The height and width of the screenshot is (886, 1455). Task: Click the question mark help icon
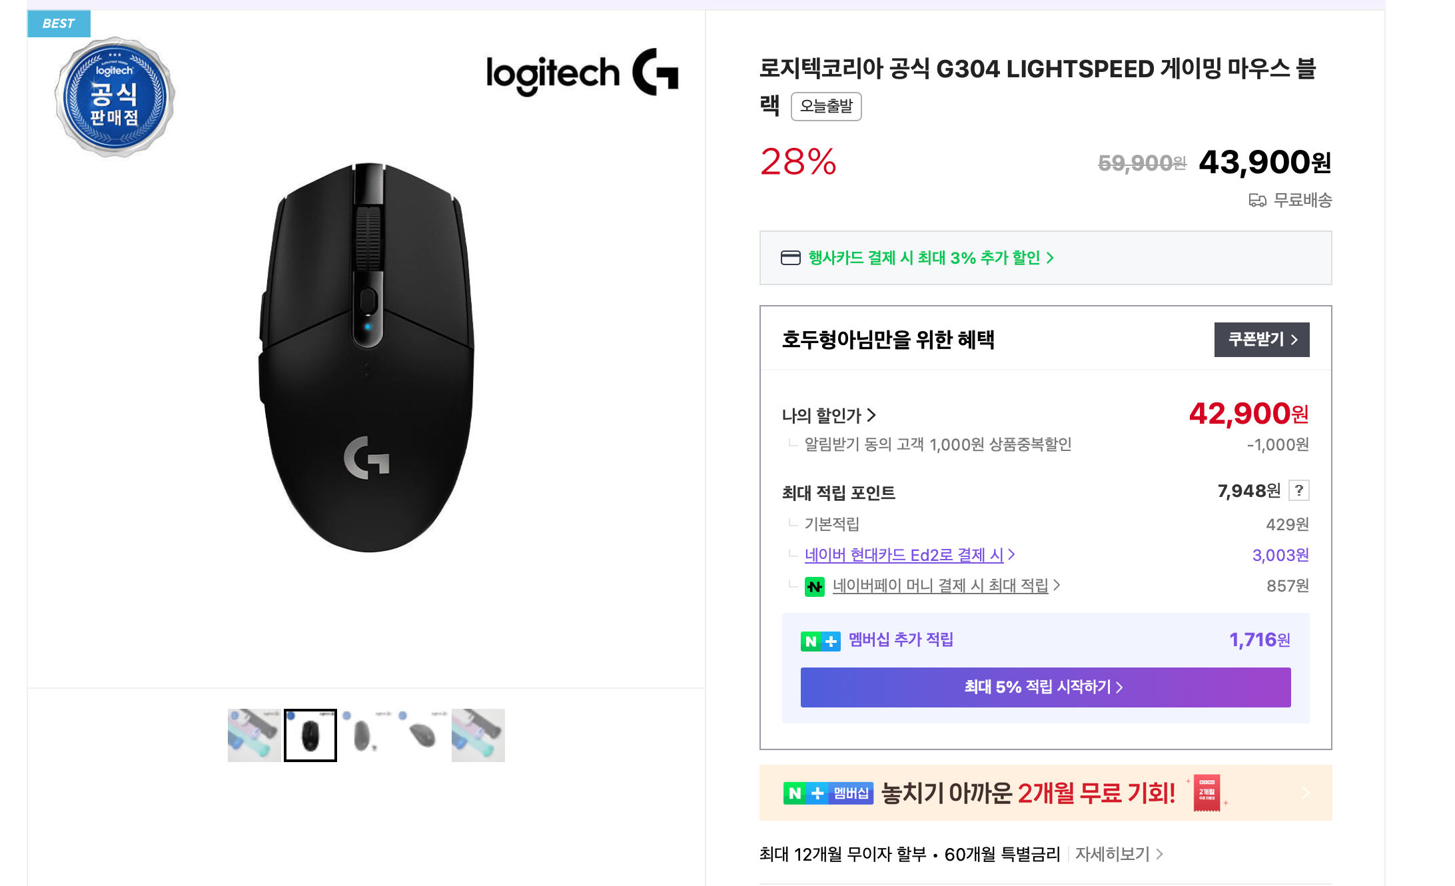(1298, 491)
